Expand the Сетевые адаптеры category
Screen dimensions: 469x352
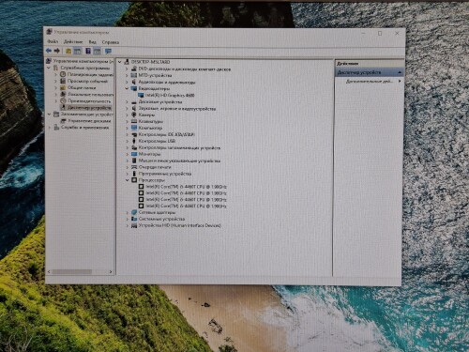[x=127, y=212]
